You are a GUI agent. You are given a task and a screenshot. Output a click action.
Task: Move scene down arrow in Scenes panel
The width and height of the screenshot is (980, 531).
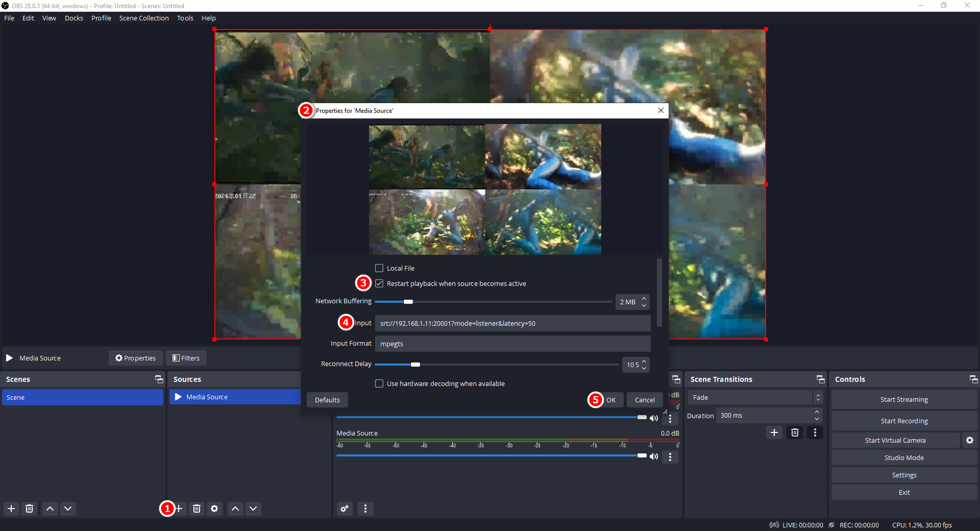pos(68,509)
